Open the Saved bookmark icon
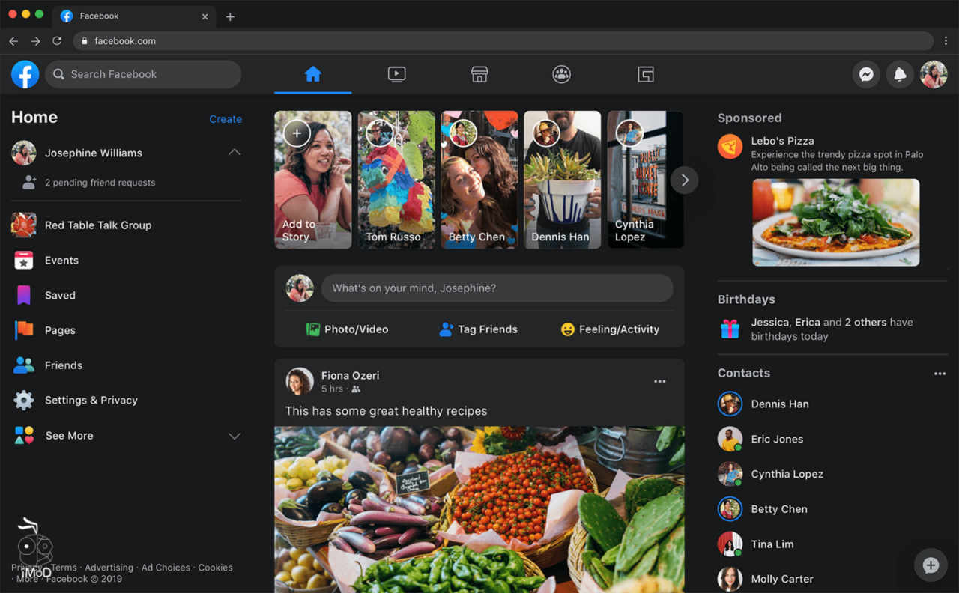The width and height of the screenshot is (959, 593). coord(24,295)
